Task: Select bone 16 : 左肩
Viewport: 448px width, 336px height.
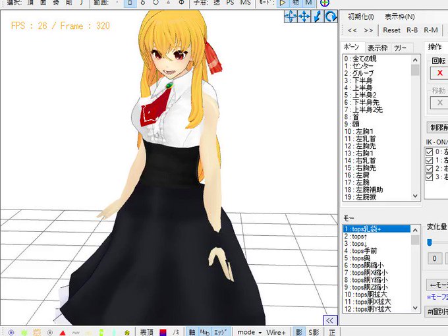Action: click(377, 175)
